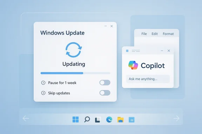The width and height of the screenshot is (202, 134).
Task: Click the icon beside Pause for 1 week
Action: (43, 83)
